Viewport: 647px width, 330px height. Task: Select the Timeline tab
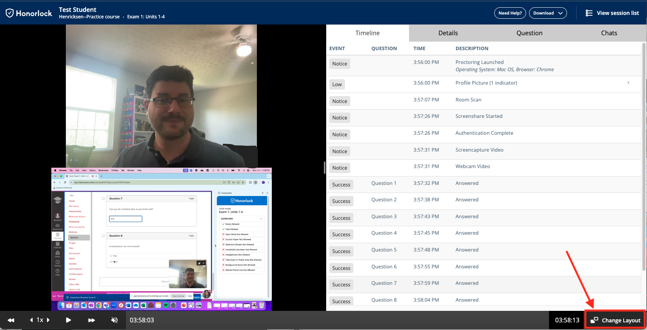(367, 33)
